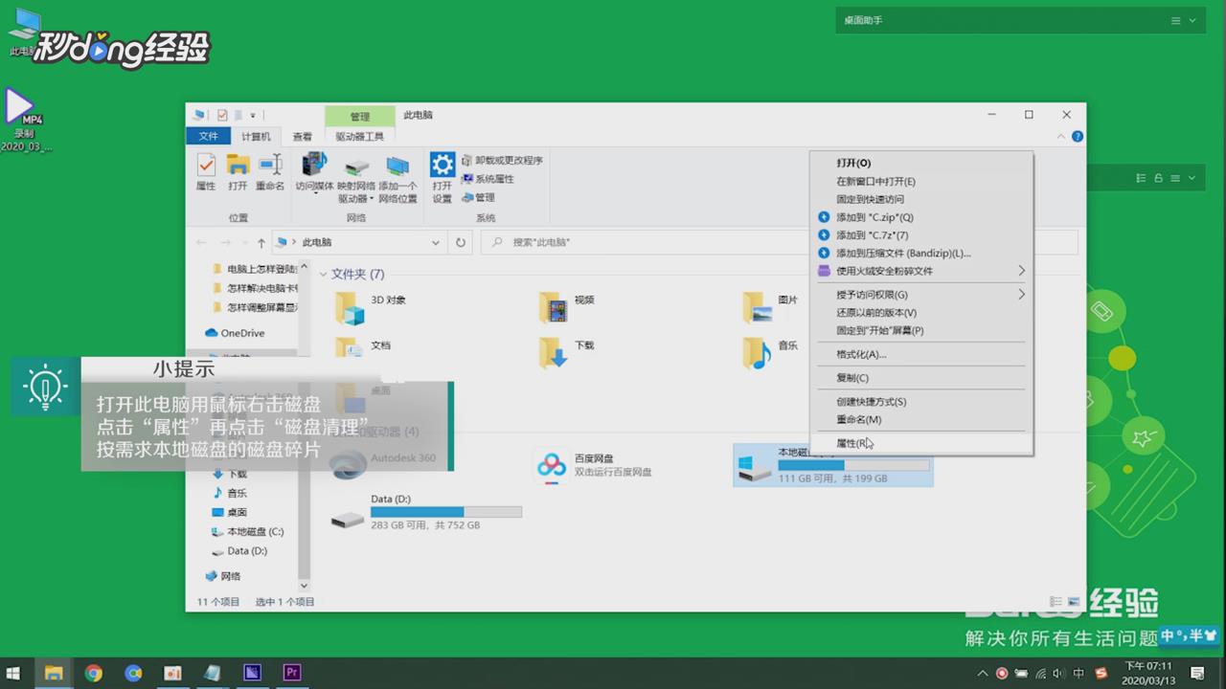Open Chrome from the taskbar
The height and width of the screenshot is (689, 1226).
point(93,673)
